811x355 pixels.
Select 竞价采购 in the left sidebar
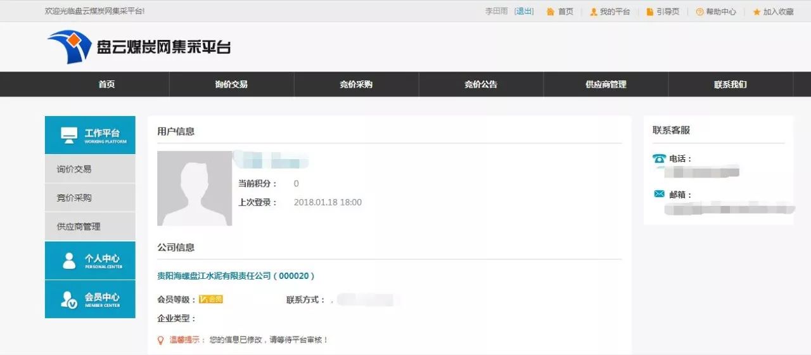pyautogui.click(x=75, y=198)
